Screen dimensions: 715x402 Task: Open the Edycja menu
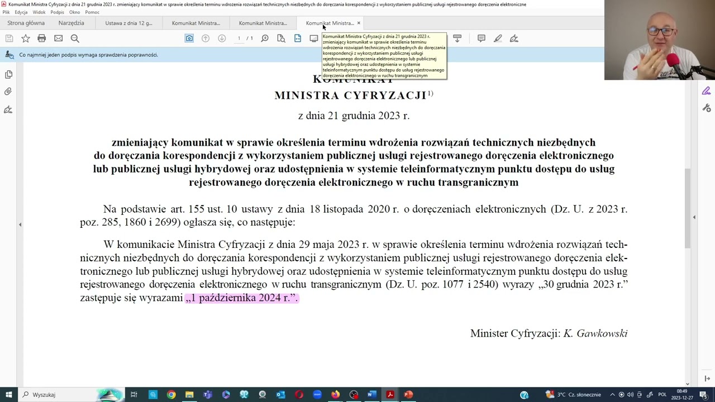click(21, 12)
